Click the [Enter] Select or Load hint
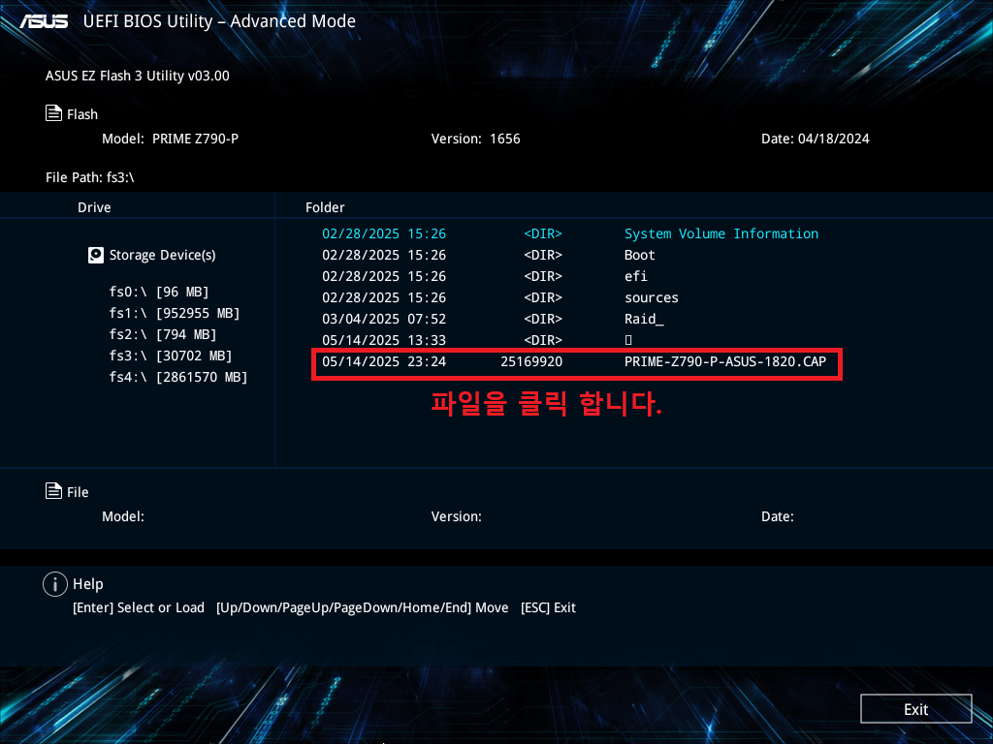The width and height of the screenshot is (993, 744). (139, 607)
